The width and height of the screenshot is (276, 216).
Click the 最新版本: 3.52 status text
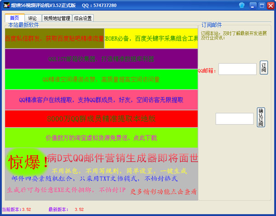[x=66, y=210]
